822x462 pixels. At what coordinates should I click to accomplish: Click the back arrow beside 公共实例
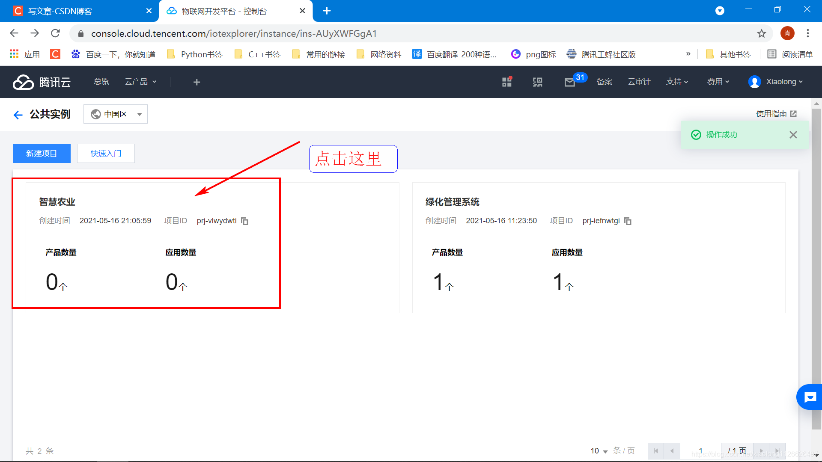tap(18, 115)
